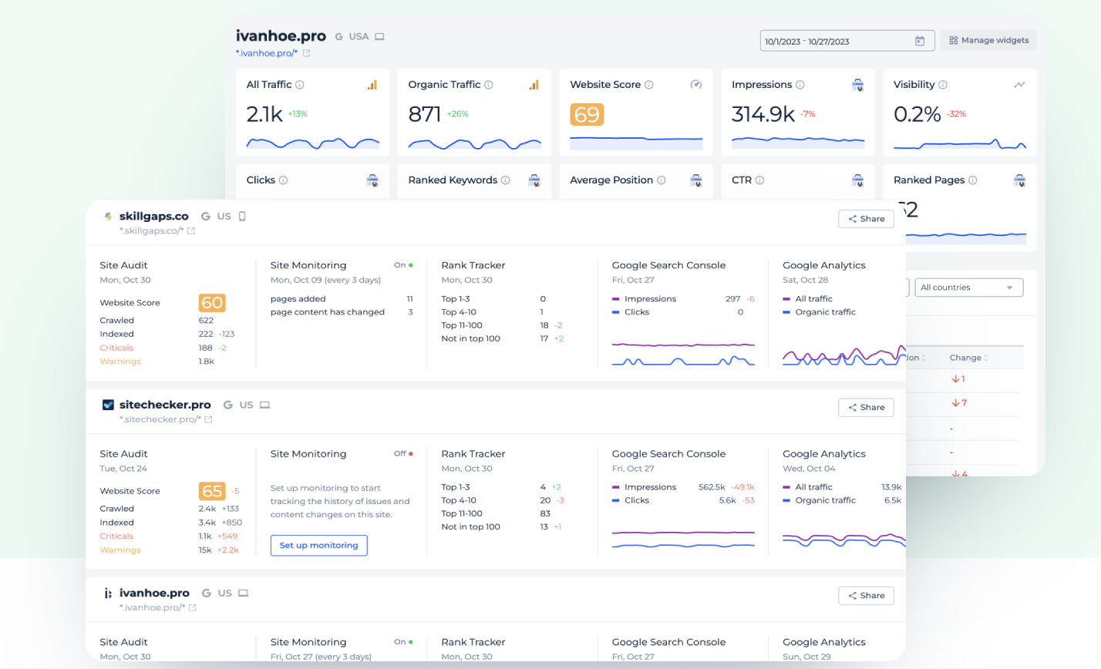Click the mobile device icon beside skillgaps.co
Image resolution: width=1101 pixels, height=669 pixels.
[242, 217]
